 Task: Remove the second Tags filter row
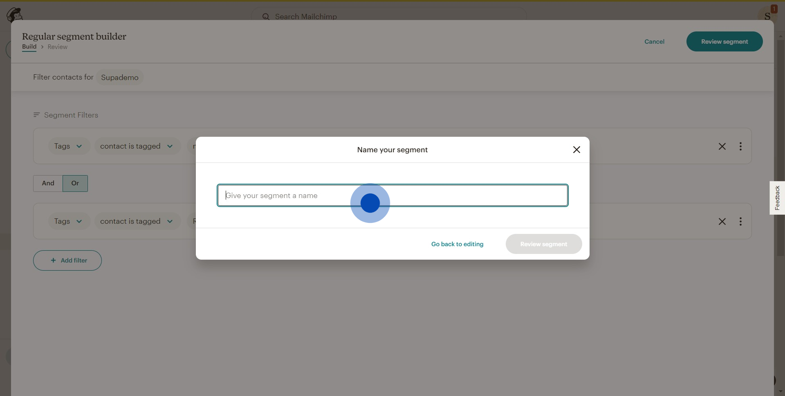point(722,222)
